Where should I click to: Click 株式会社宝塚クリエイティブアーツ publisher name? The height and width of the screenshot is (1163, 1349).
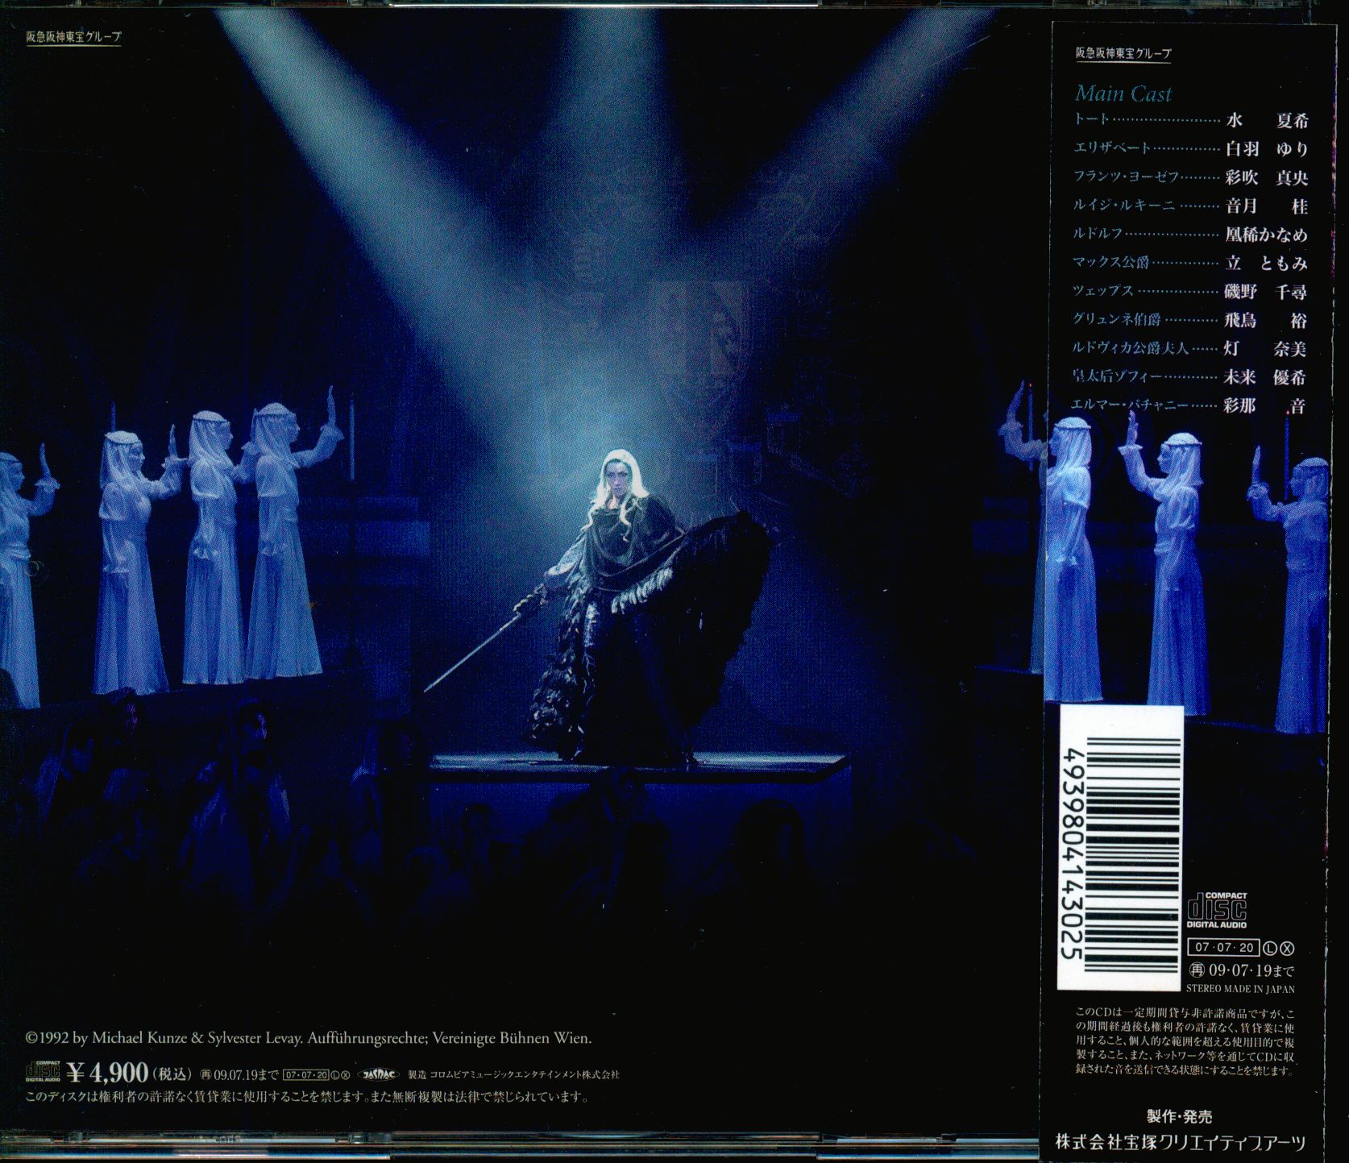click(1180, 1142)
